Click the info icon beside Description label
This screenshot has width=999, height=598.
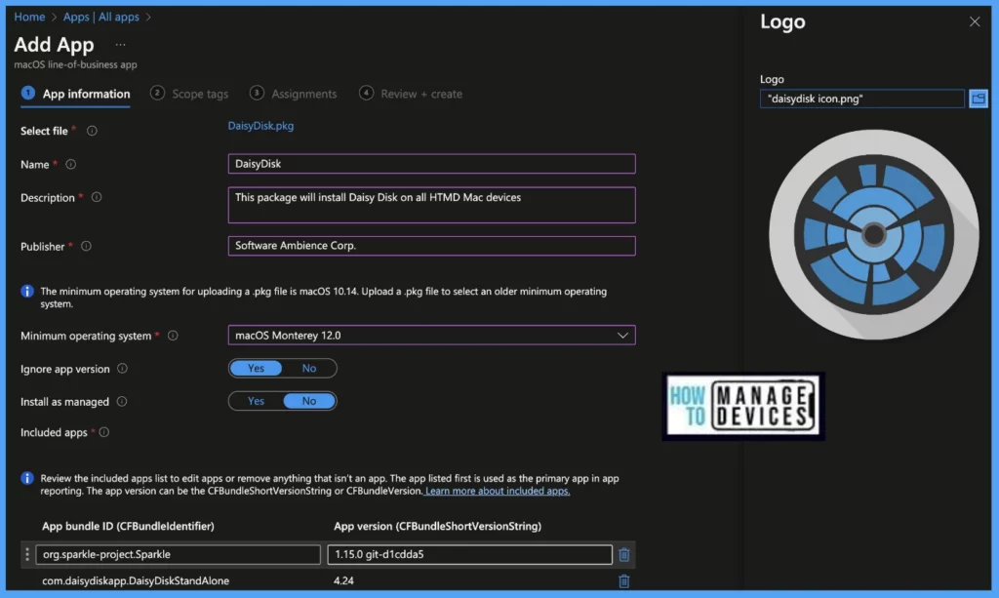pos(97,197)
